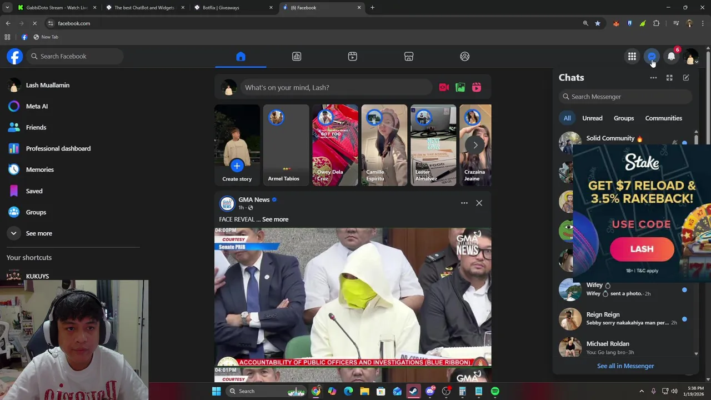Show next stories with arrow button
The width and height of the screenshot is (711, 400).
point(475,145)
